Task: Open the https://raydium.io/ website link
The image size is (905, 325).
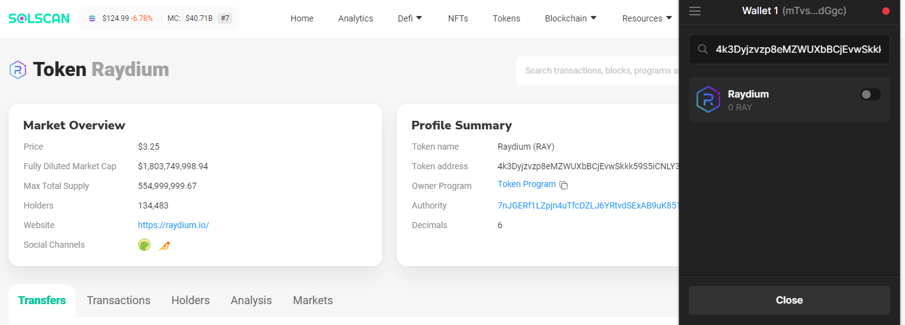Action: click(173, 225)
